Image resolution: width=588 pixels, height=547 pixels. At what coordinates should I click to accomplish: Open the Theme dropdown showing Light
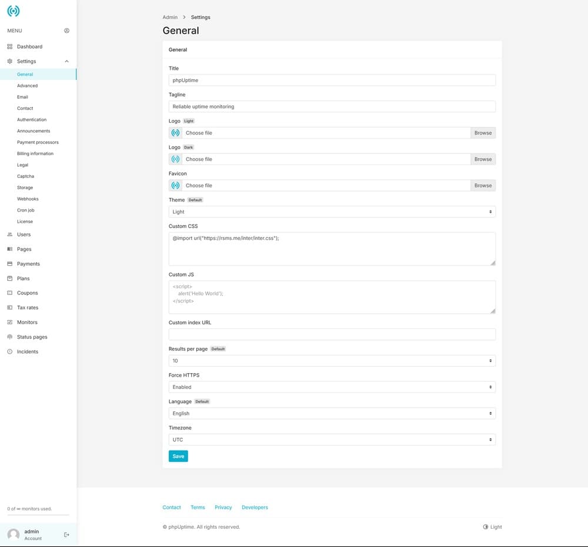point(332,212)
